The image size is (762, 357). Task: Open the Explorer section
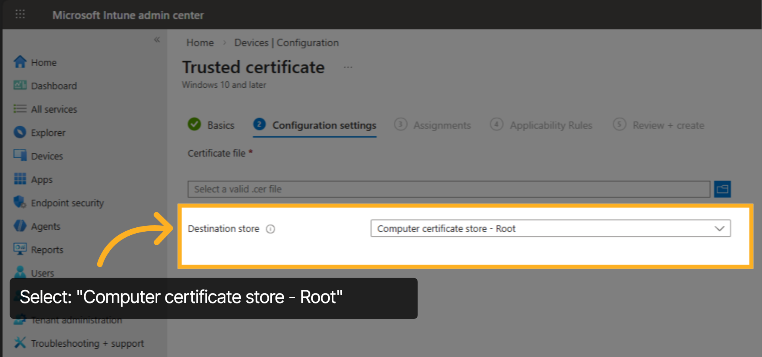click(x=20, y=132)
